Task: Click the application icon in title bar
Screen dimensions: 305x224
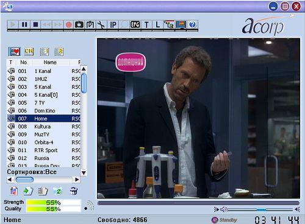Action: pos(8,7)
